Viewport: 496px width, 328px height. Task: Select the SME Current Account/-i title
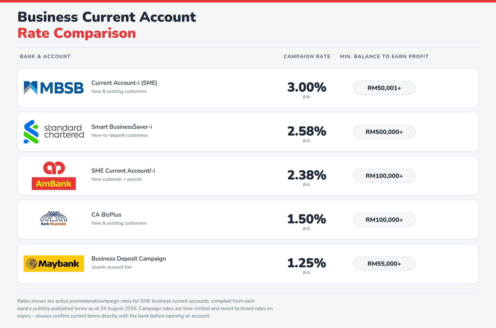point(123,171)
